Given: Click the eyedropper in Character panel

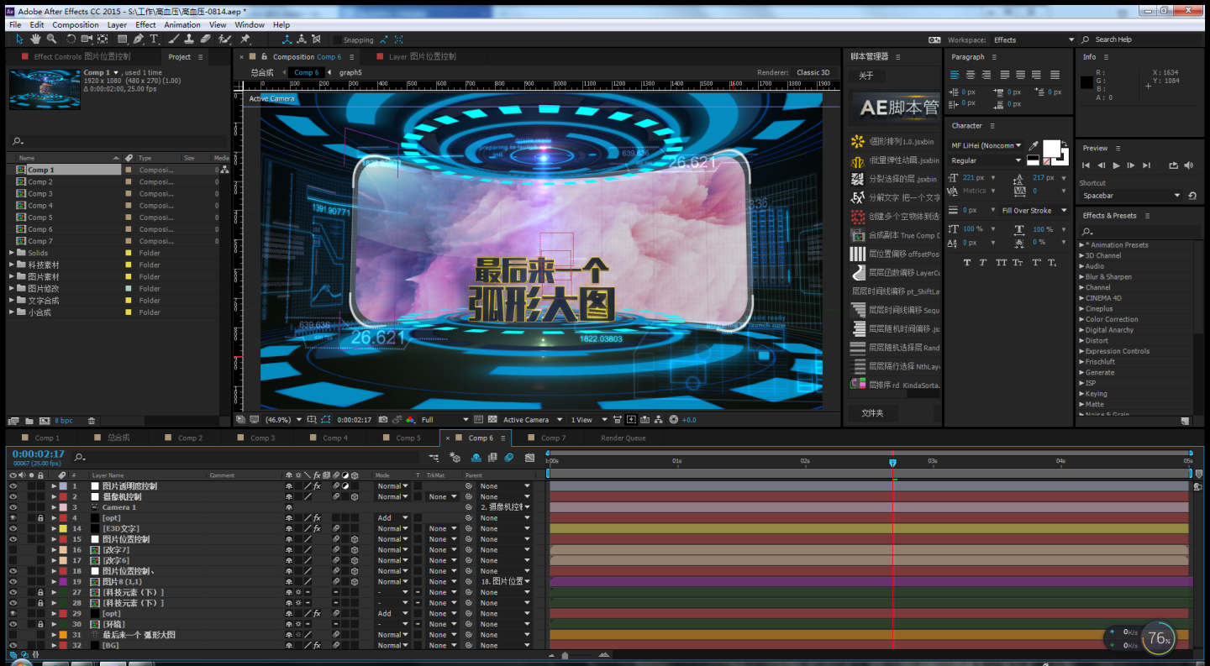Looking at the screenshot, I should click(1034, 146).
